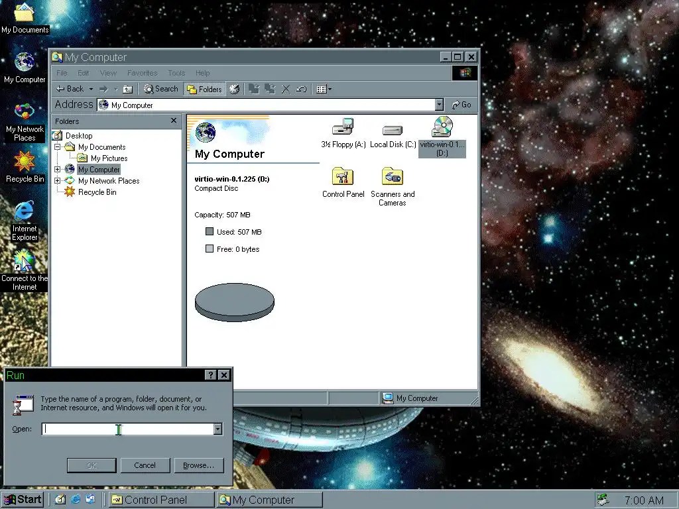Open the Edit menu
This screenshot has height=509, width=679.
(83, 73)
